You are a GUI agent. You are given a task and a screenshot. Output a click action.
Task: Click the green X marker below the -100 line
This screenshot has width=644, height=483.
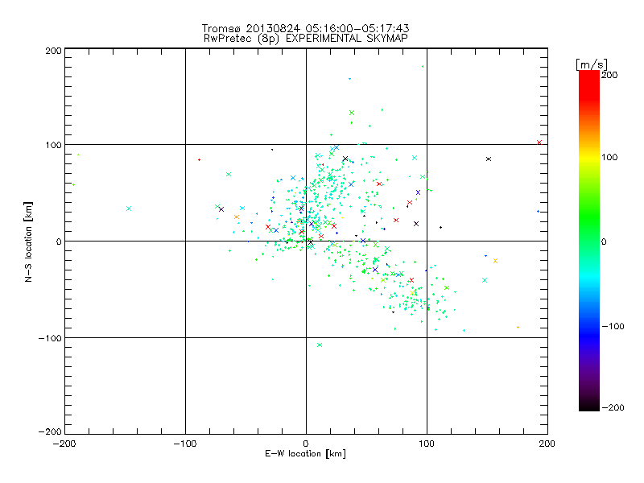320,345
